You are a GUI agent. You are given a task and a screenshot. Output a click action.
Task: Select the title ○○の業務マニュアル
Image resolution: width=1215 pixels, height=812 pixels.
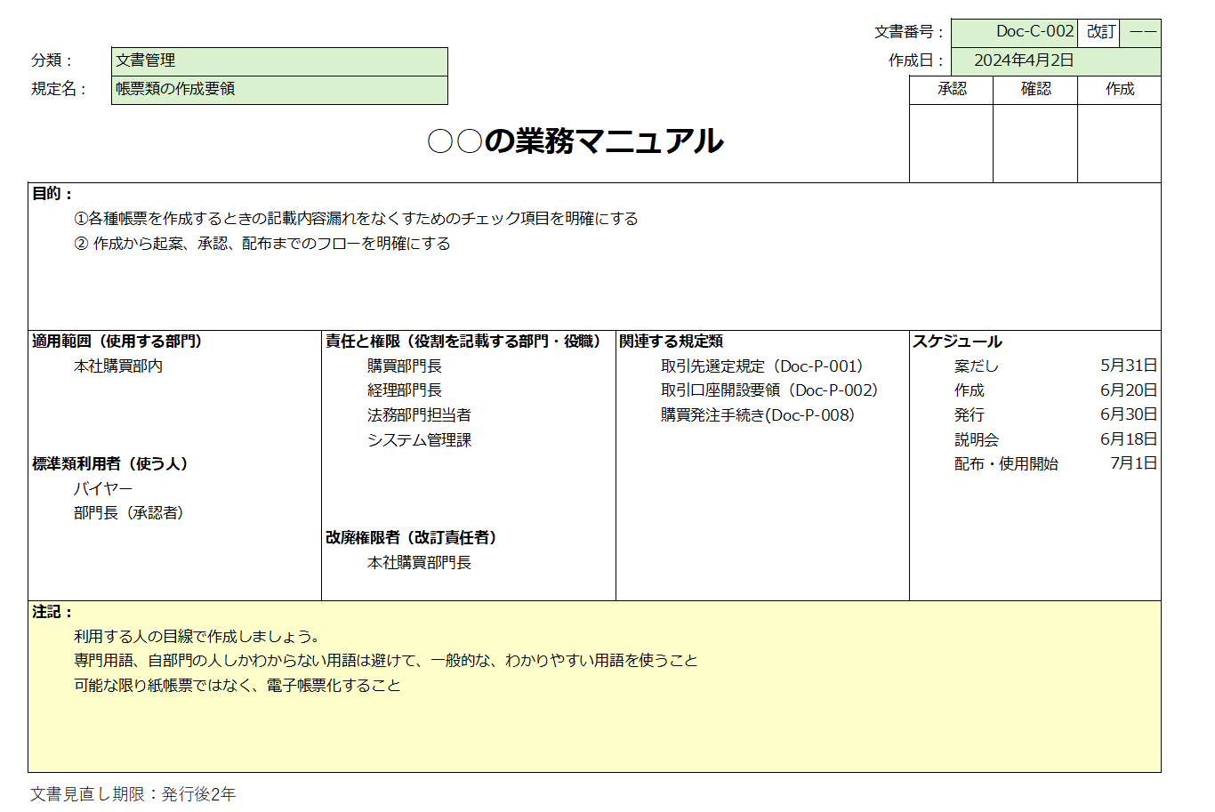tap(575, 141)
